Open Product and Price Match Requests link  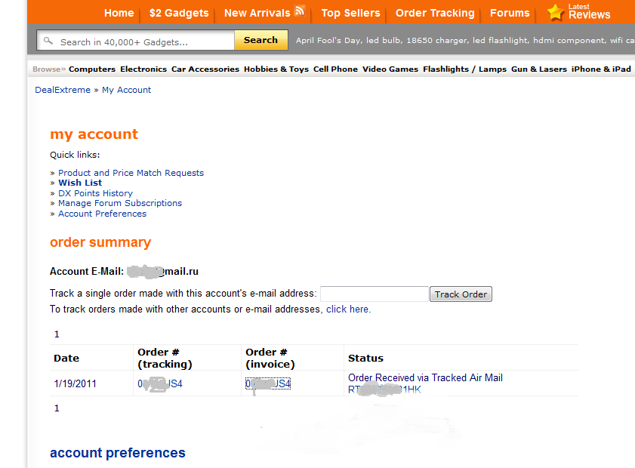pos(131,173)
